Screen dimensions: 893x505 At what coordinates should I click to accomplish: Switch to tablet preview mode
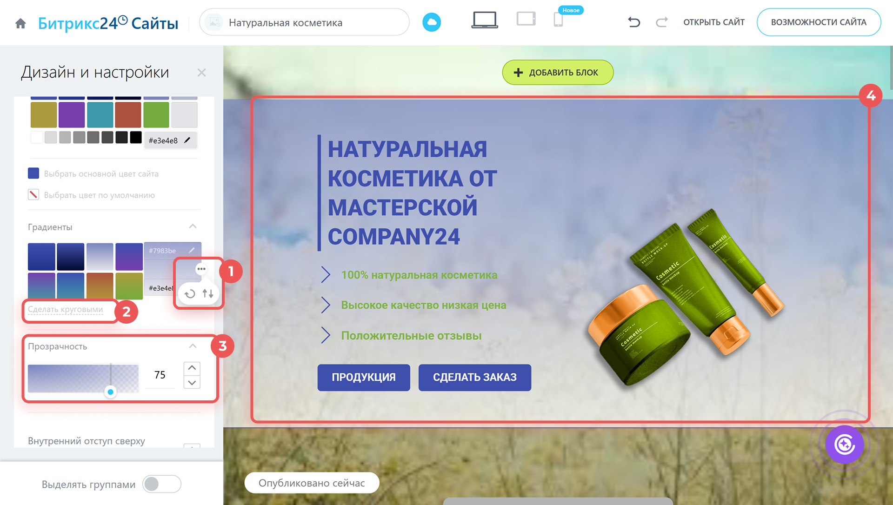[x=526, y=20]
